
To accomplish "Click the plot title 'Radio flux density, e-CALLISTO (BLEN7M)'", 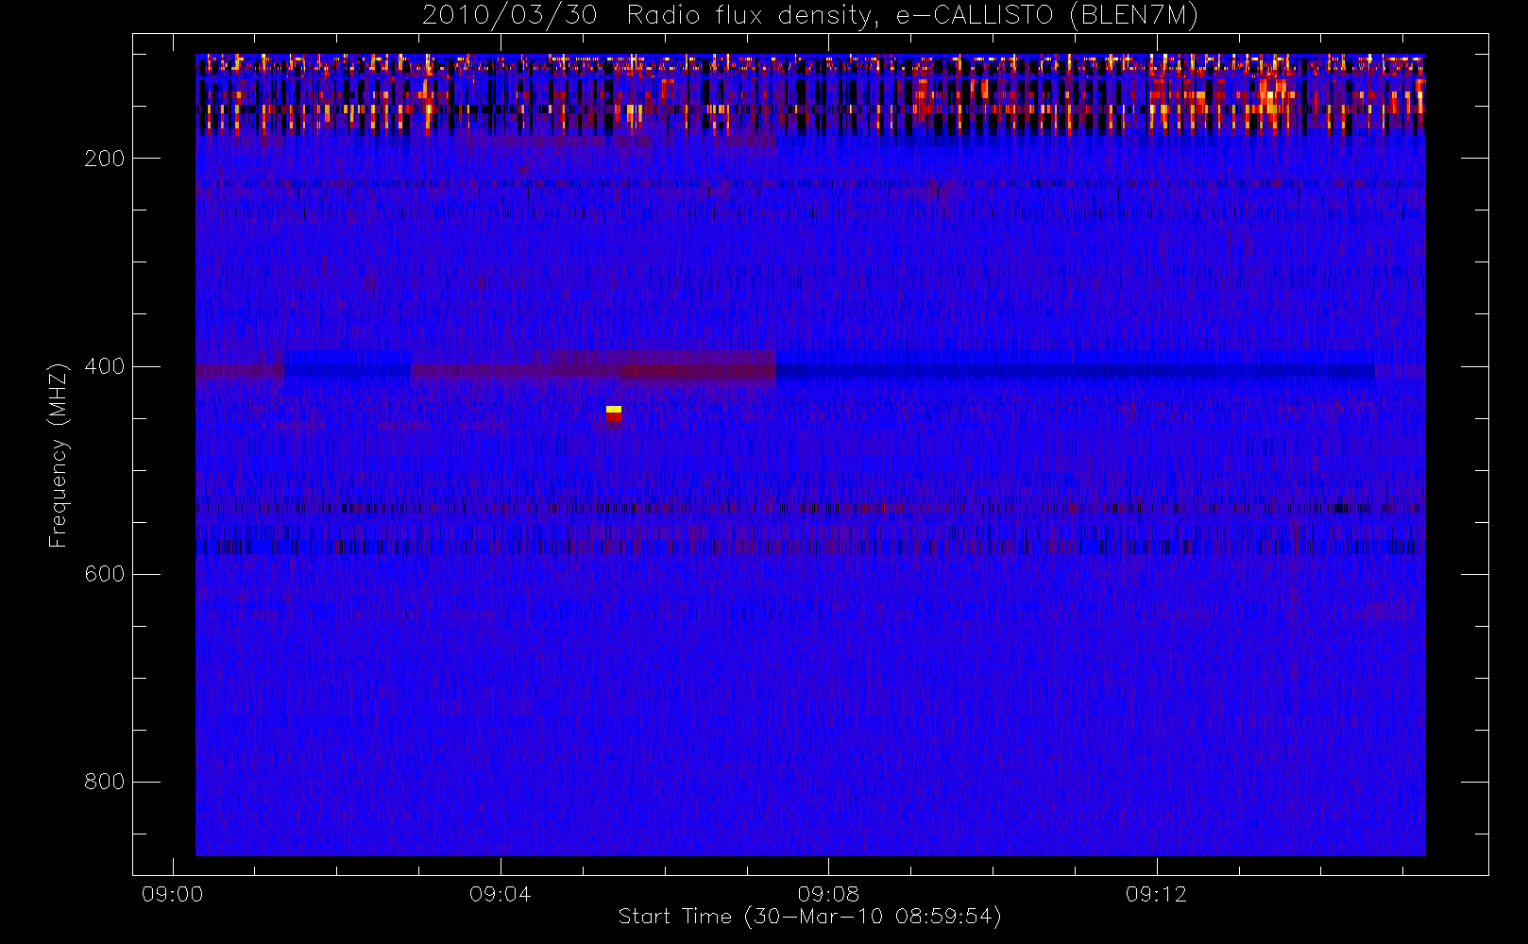I will pyautogui.click(x=912, y=15).
